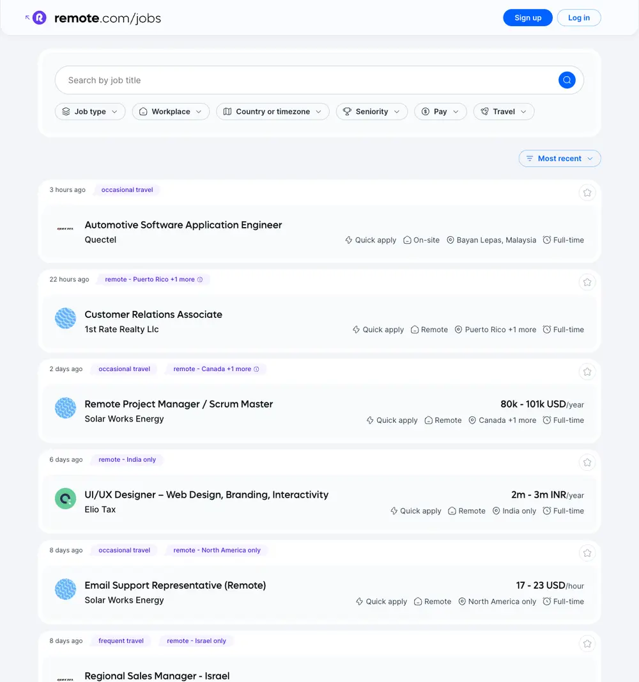The image size is (639, 682).
Task: Open Remote Project Manager / Scrum Master title
Action: (x=178, y=404)
